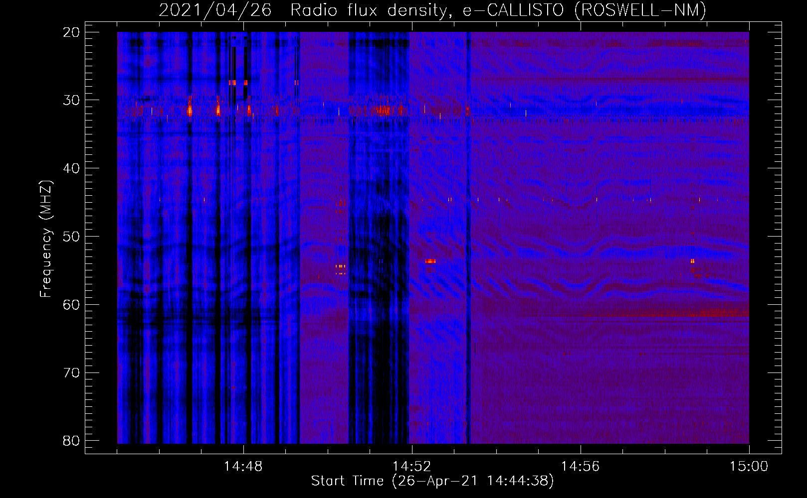Click the Start Time axis label
This screenshot has height=498, width=807.
tap(432, 481)
